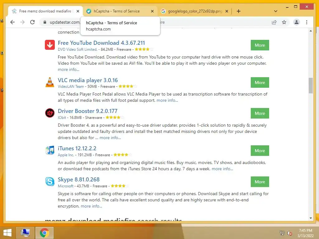Click More button for Skype
The width and height of the screenshot is (319, 239).
click(260, 182)
